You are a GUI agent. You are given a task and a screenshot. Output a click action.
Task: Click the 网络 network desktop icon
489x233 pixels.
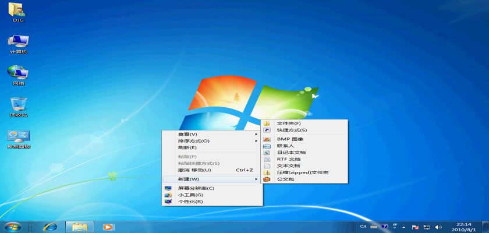pyautogui.click(x=17, y=73)
